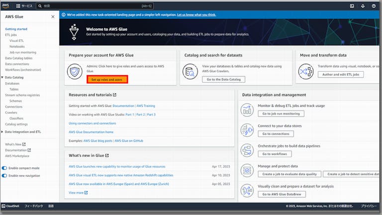
Task: Open AWS Glue blog posts link
Action: [x=97, y=141]
